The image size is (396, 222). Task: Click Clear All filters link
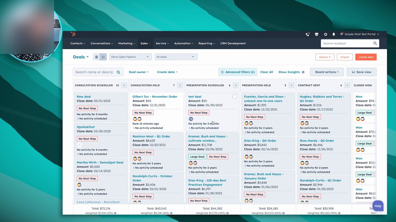coord(267,72)
